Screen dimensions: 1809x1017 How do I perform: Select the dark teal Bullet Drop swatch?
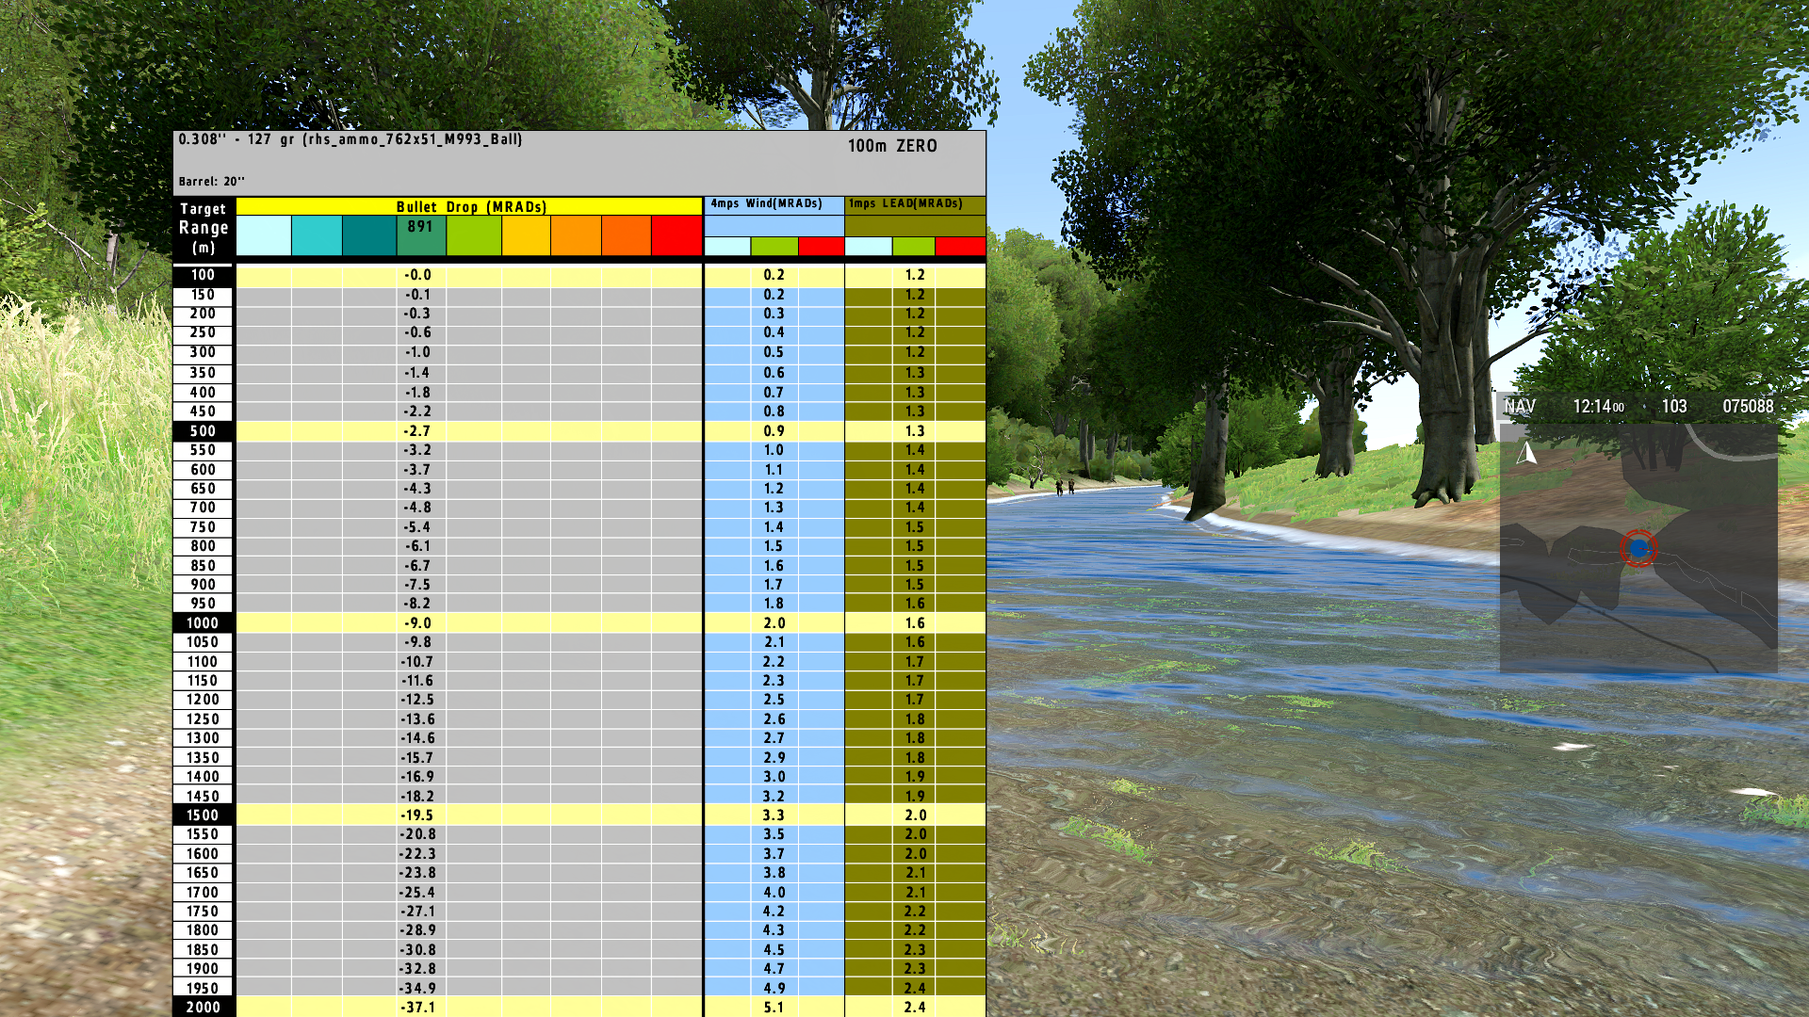(369, 235)
